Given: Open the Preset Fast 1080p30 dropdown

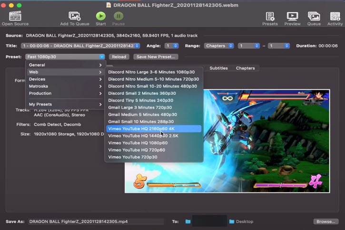Looking at the screenshot, I should 65,57.
